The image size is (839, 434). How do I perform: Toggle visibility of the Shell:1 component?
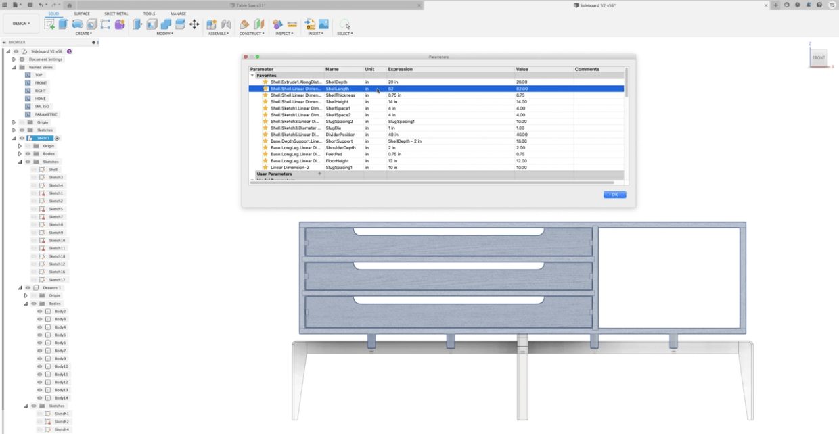point(22,138)
